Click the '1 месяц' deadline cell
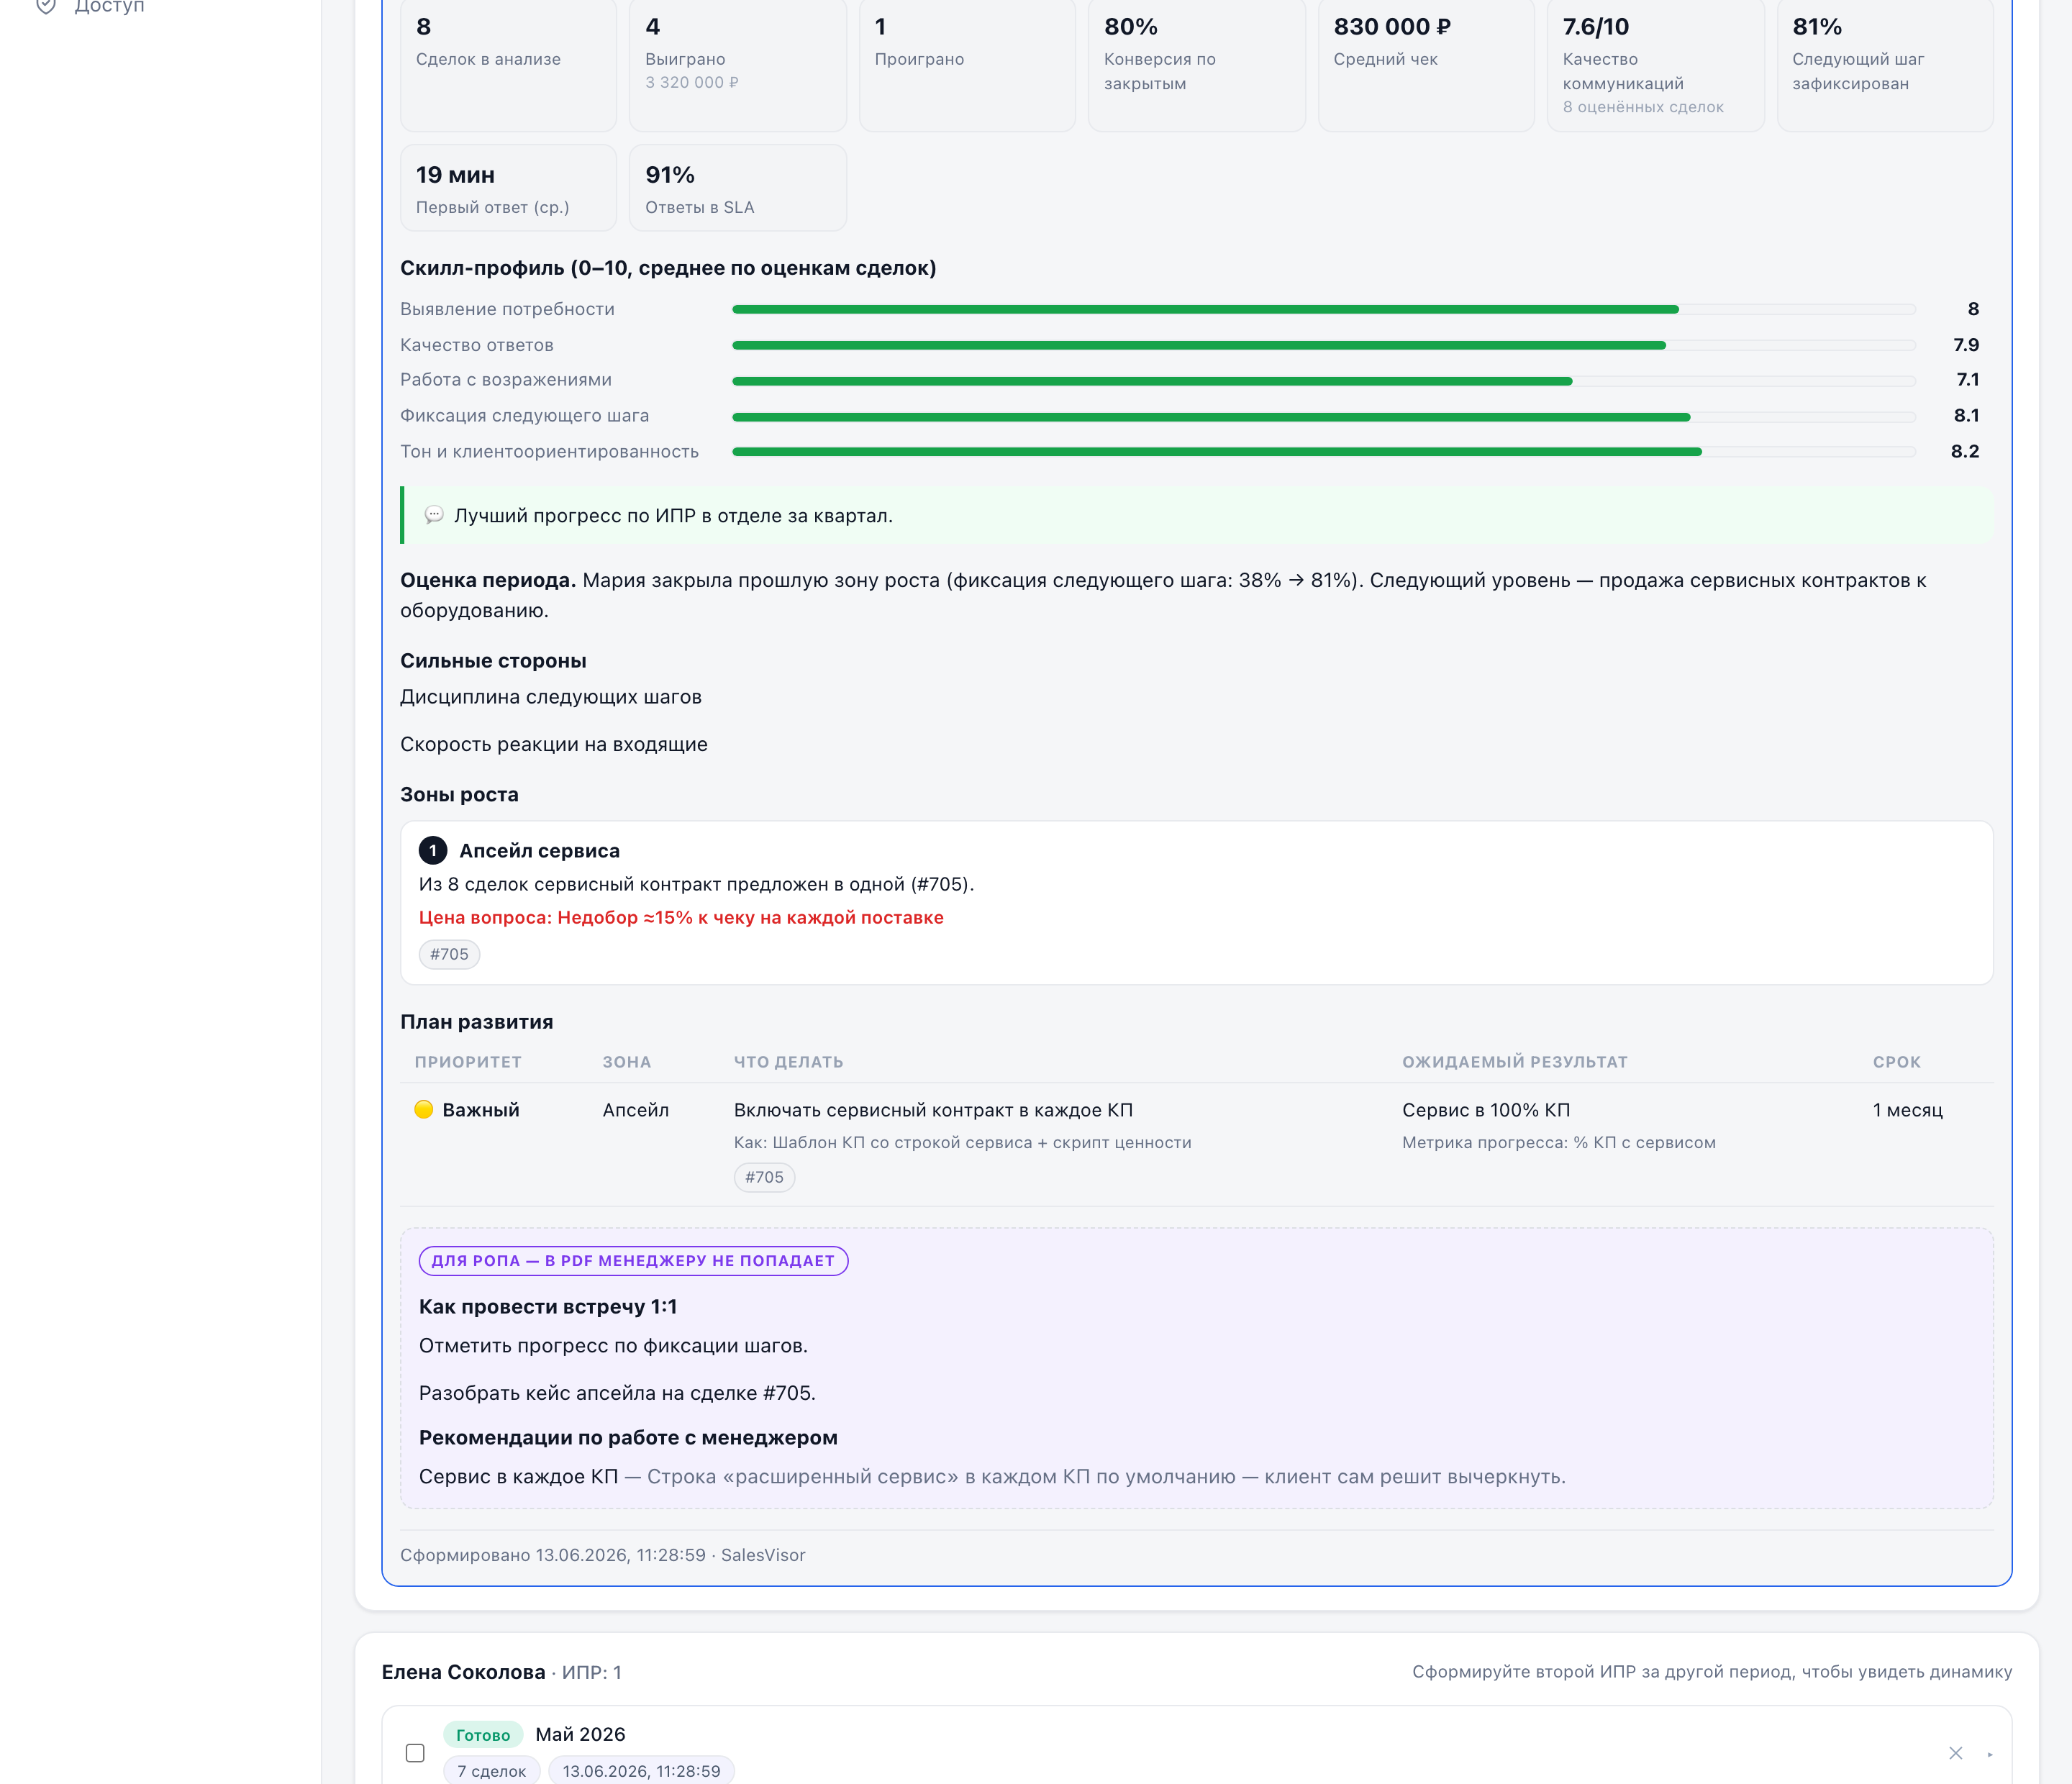Viewport: 2072px width, 1784px height. [x=1908, y=1110]
